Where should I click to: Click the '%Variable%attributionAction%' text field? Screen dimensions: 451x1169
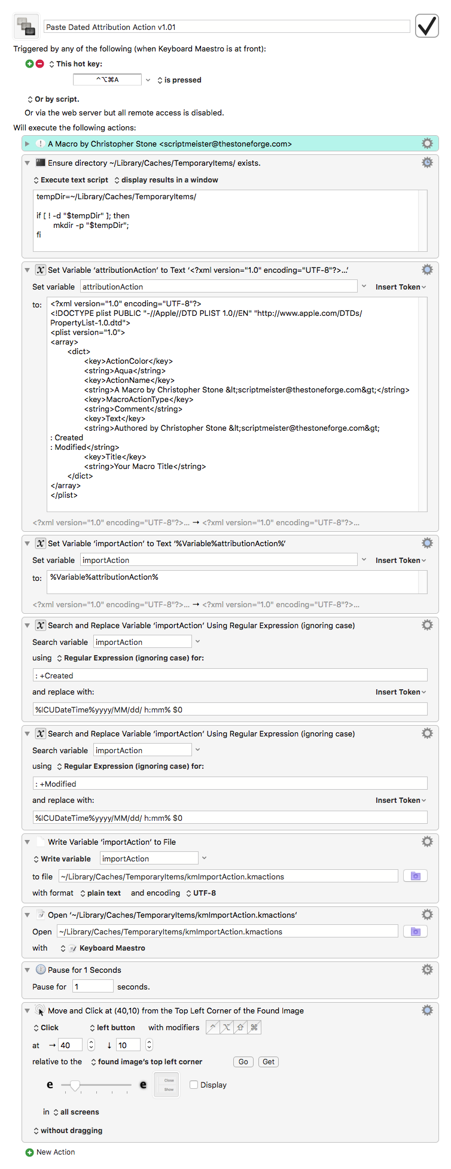click(237, 582)
